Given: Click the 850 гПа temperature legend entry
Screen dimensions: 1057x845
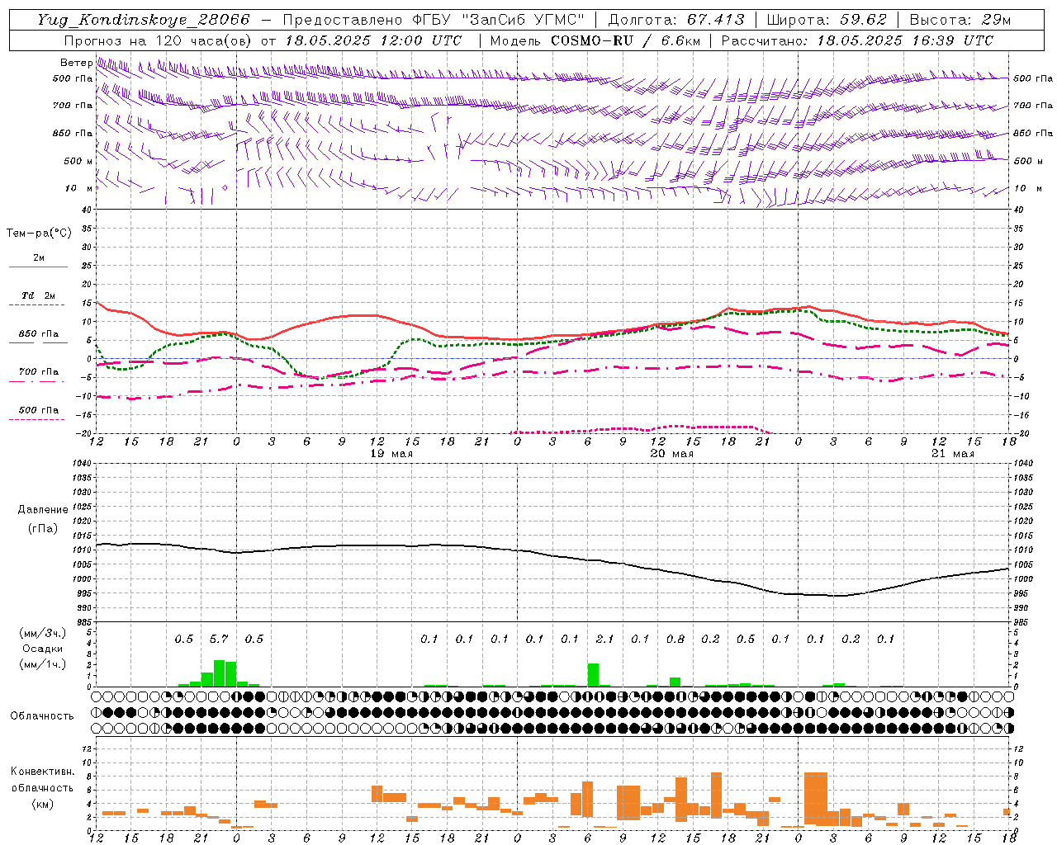Looking at the screenshot, I should point(39,334).
